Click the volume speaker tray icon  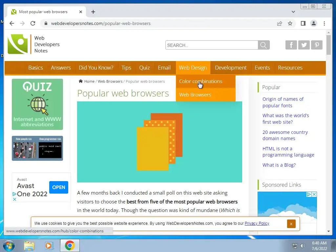[303, 246]
